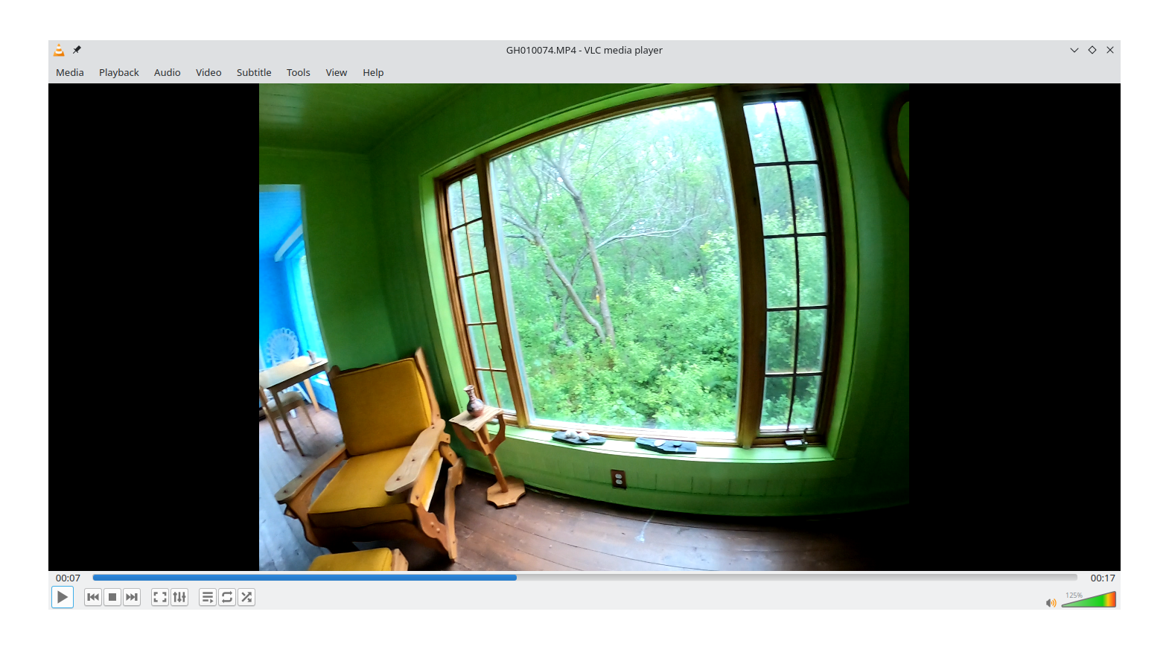
Task: Show the playlist panel
Action: click(x=208, y=597)
